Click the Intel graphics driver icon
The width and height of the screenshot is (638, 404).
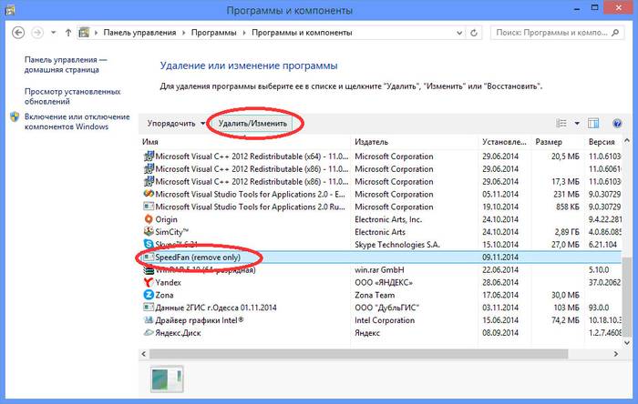pyautogui.click(x=149, y=321)
